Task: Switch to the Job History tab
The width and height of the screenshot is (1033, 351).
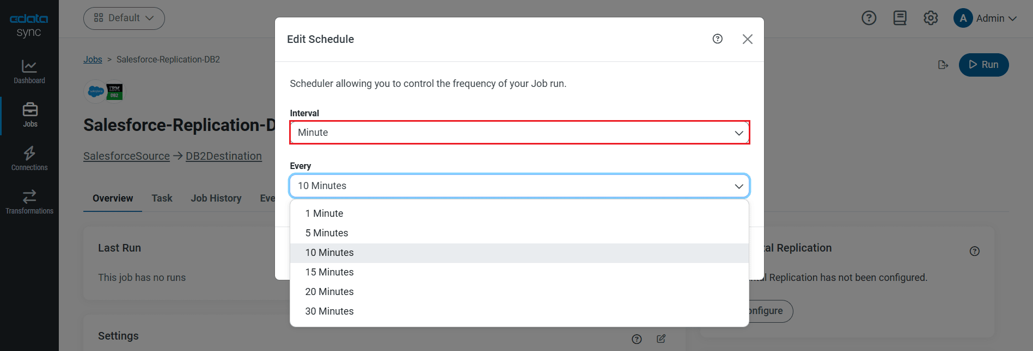Action: [x=216, y=198]
